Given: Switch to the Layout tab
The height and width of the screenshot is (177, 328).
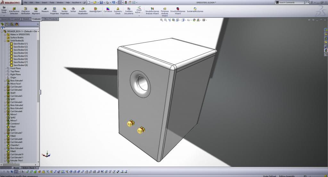Looking at the screenshot, I should 17,19.
